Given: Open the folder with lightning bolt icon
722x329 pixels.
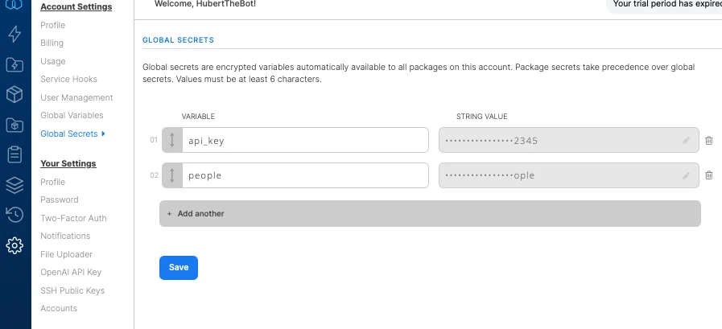Looking at the screenshot, I should pos(14,65).
